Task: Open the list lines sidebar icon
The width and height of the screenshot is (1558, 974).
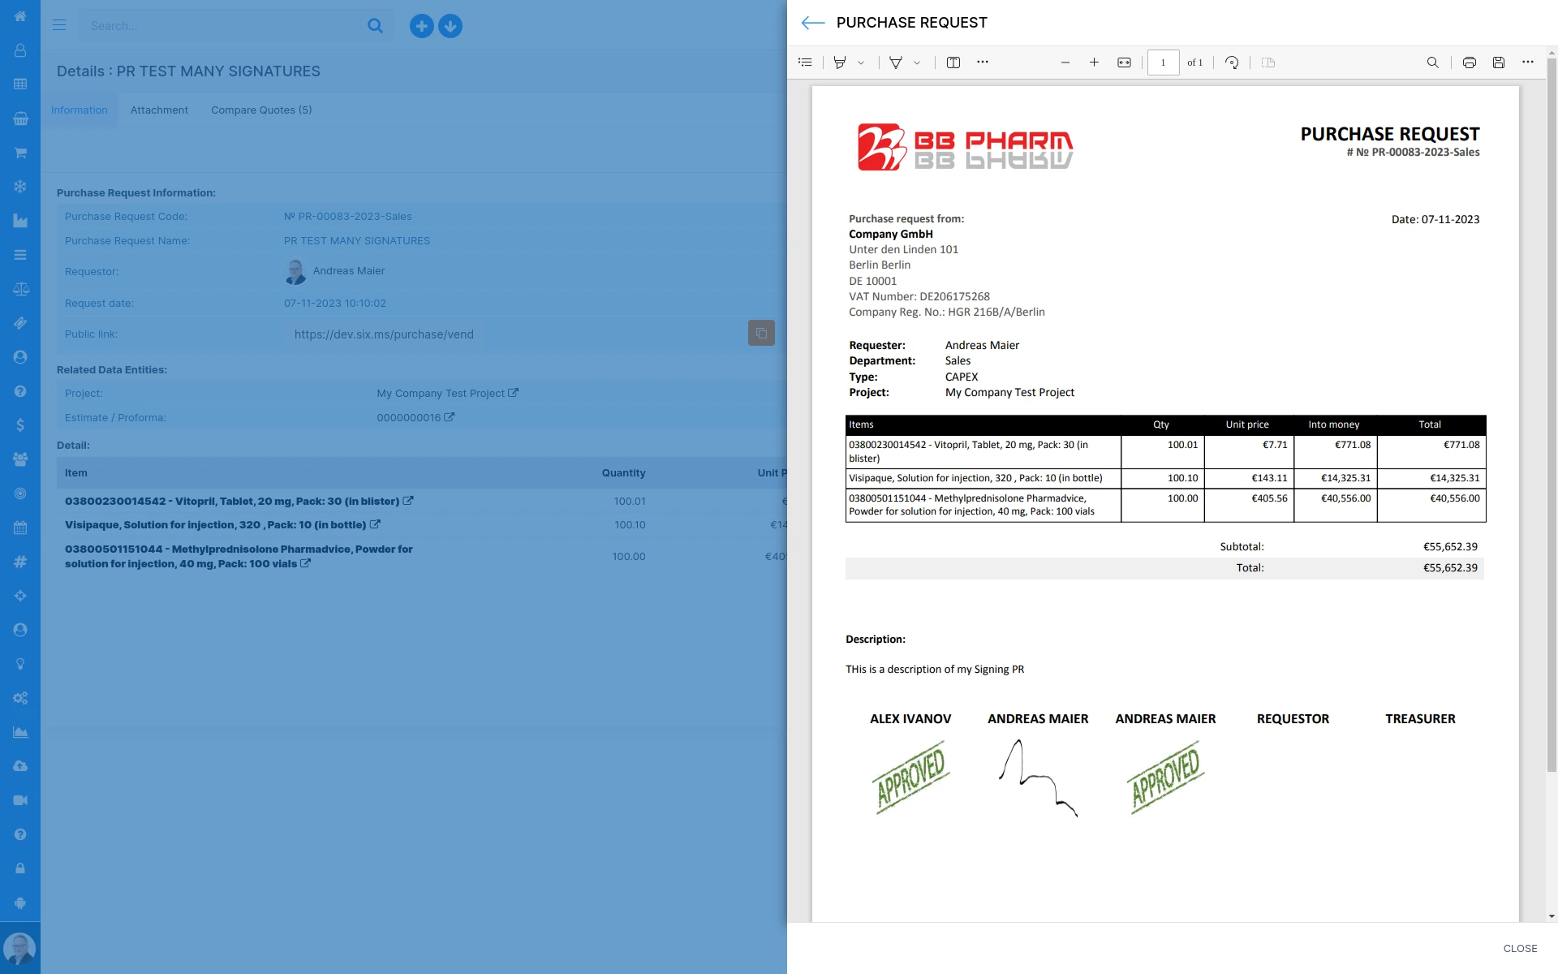Action: 20,255
